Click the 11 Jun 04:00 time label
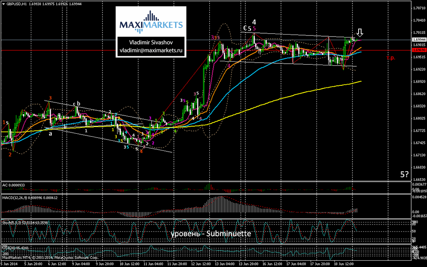The height and width of the screenshot is (267, 427). point(153,264)
